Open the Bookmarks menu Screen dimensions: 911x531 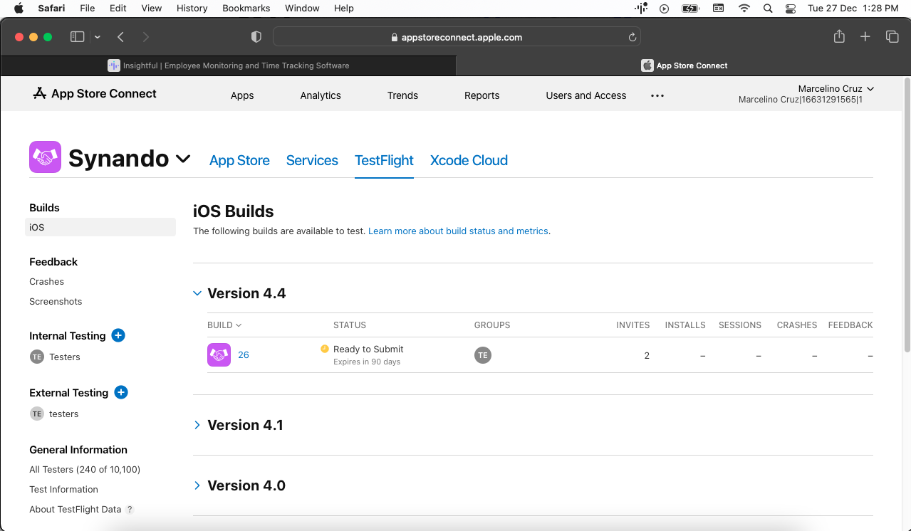(x=246, y=8)
